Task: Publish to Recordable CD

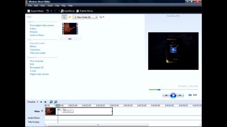Action: click(37, 67)
